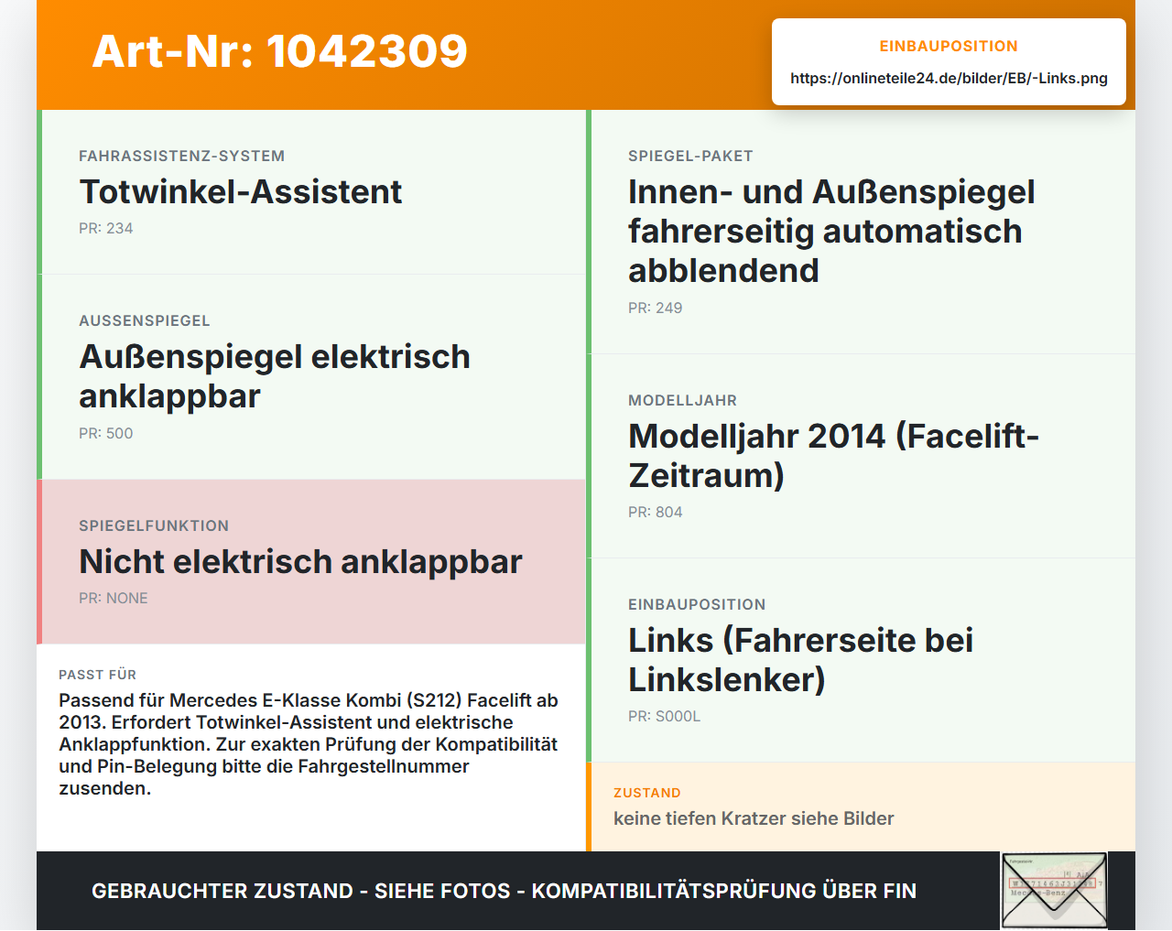Screen dimensions: 1172x931
Task: Click the MODELLJAHR category label
Action: [x=682, y=400]
